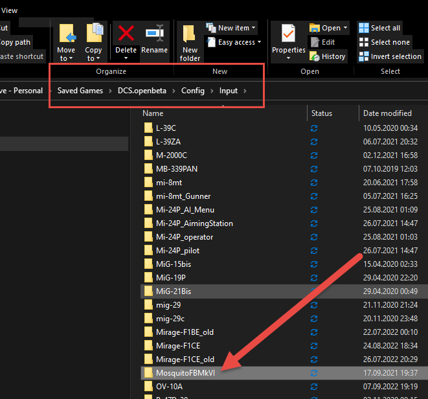This screenshot has width=428, height=399.
Task: Select the Mi-24P_AimingStation folder
Action: pyautogui.click(x=194, y=223)
